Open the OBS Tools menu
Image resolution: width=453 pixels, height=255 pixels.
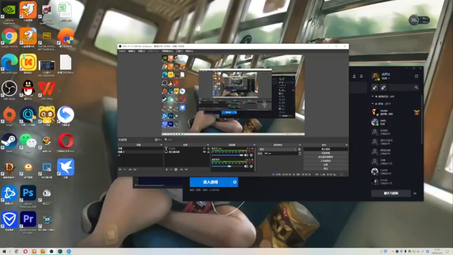[179, 51]
